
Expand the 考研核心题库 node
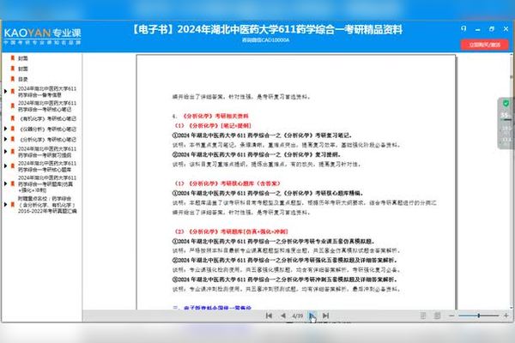click(6, 166)
